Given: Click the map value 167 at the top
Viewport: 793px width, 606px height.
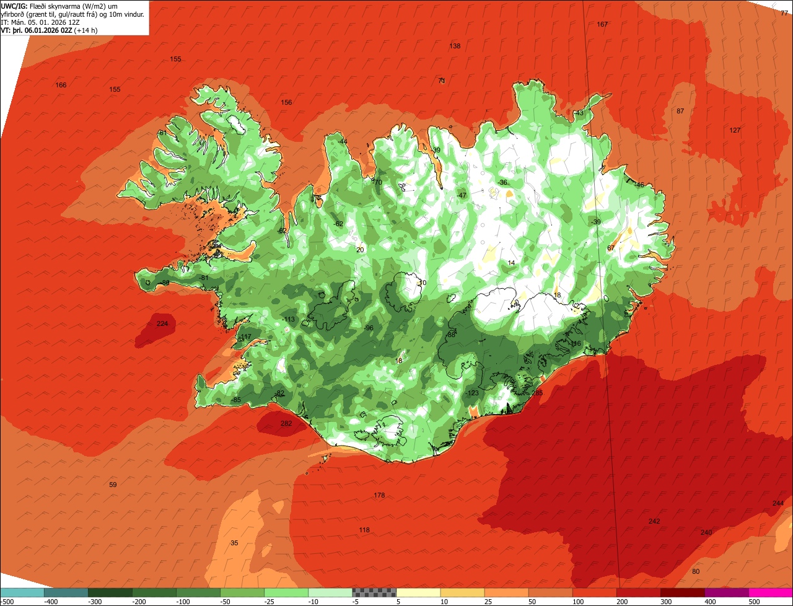Looking at the screenshot, I should click(602, 24).
